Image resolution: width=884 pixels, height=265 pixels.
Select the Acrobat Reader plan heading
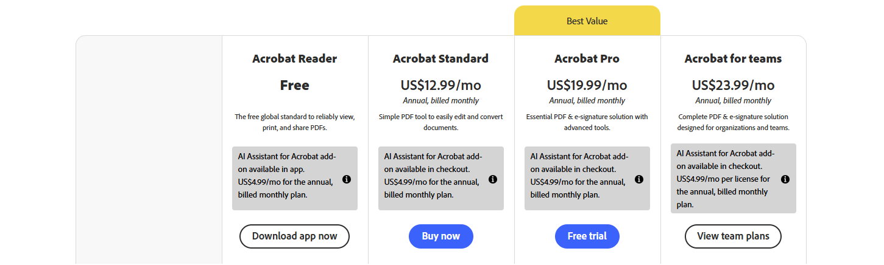click(294, 59)
